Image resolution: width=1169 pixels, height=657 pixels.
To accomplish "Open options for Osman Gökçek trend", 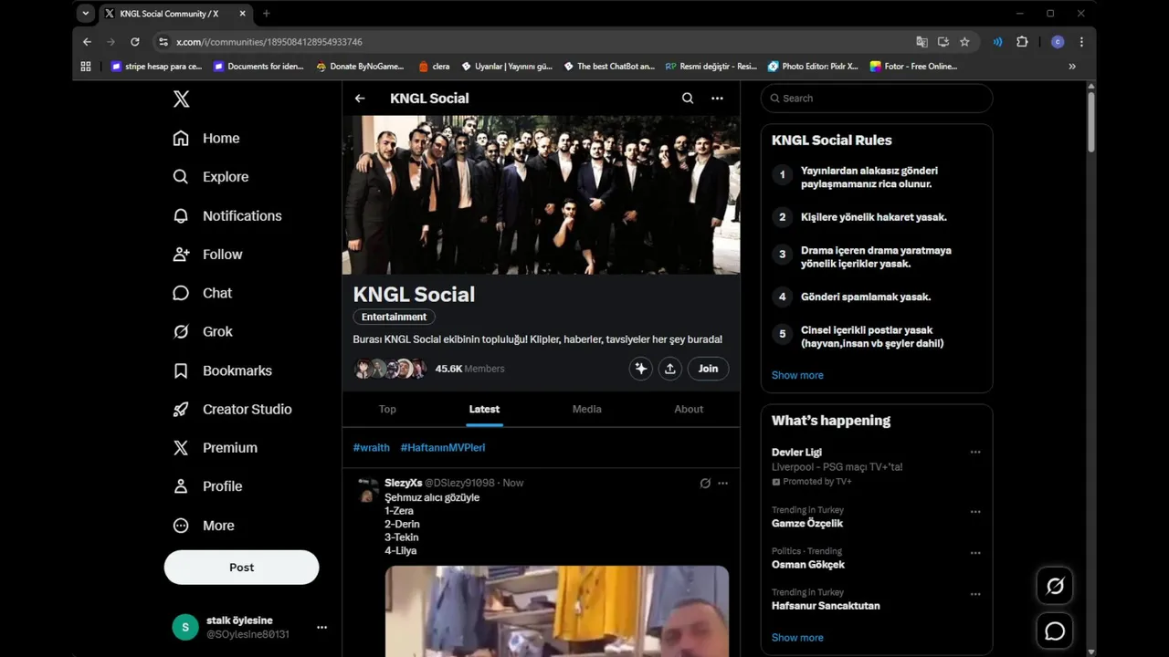I will 975,553.
